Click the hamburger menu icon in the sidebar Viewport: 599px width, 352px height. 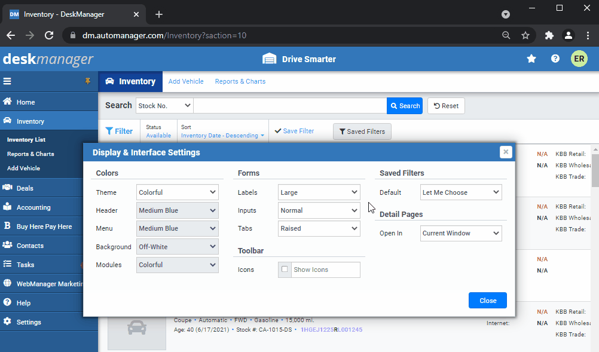pos(7,81)
